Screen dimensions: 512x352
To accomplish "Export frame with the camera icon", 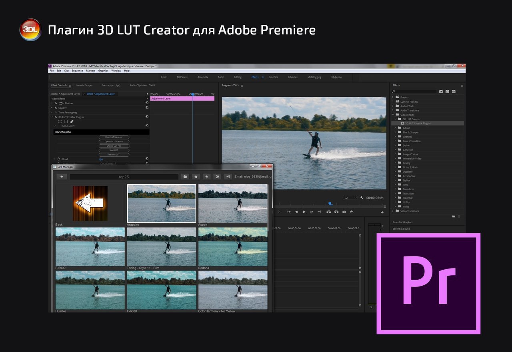I will click(344, 212).
